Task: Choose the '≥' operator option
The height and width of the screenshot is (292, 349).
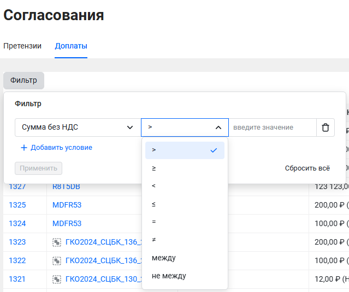Action: (185, 168)
